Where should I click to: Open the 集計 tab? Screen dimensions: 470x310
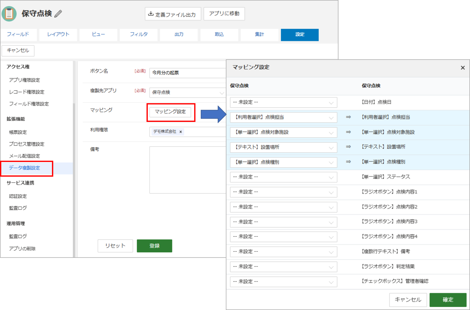coord(259,35)
